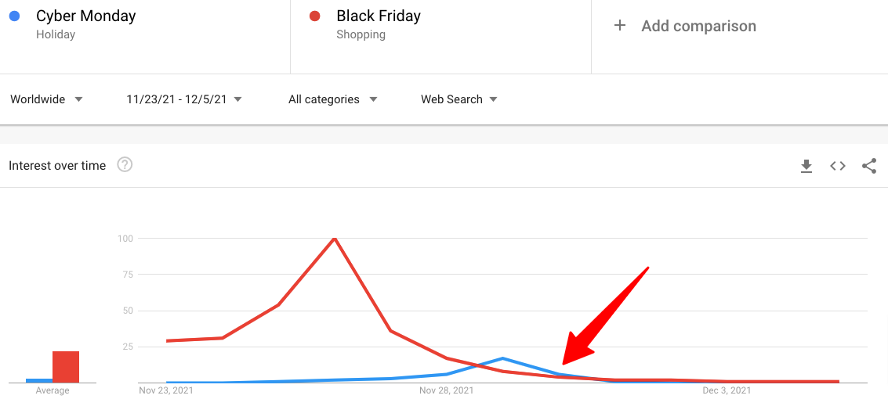Screen dimensions: 888x399
Task: Download the Interest over time chart data
Action: click(806, 166)
